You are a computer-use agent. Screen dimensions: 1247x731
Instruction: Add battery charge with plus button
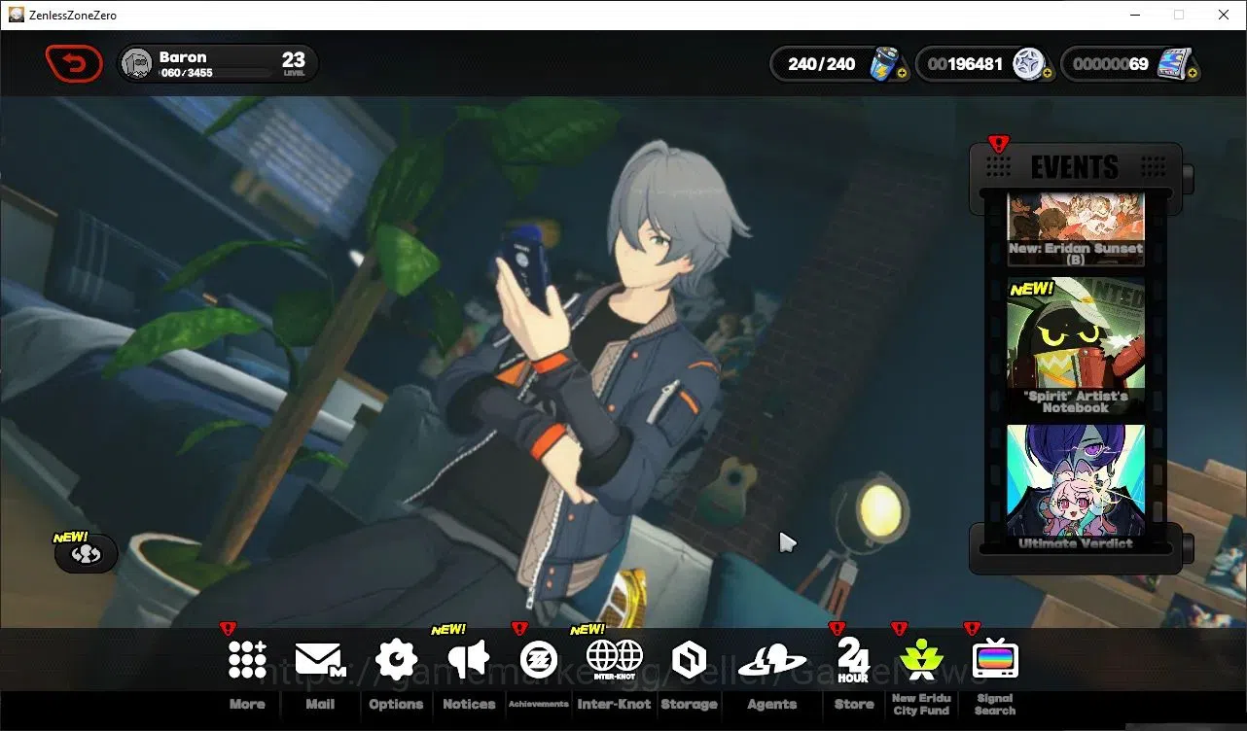[x=903, y=73]
